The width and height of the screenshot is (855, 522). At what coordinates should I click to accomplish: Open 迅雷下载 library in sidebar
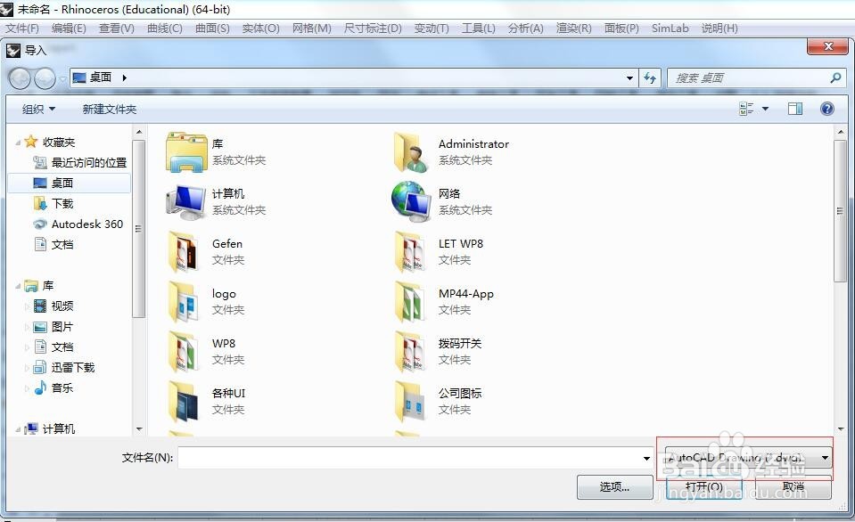pyautogui.click(x=64, y=368)
